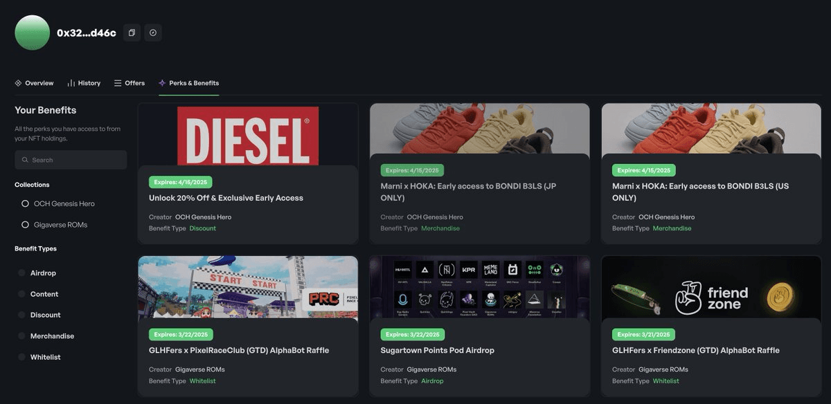Click creator Gigaverse ROMs on the Sugartown card
Image resolution: width=831 pixels, height=404 pixels.
point(432,369)
